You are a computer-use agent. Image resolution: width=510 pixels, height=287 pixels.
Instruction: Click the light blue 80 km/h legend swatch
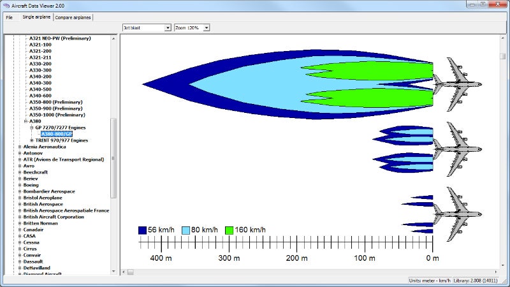(x=186, y=230)
